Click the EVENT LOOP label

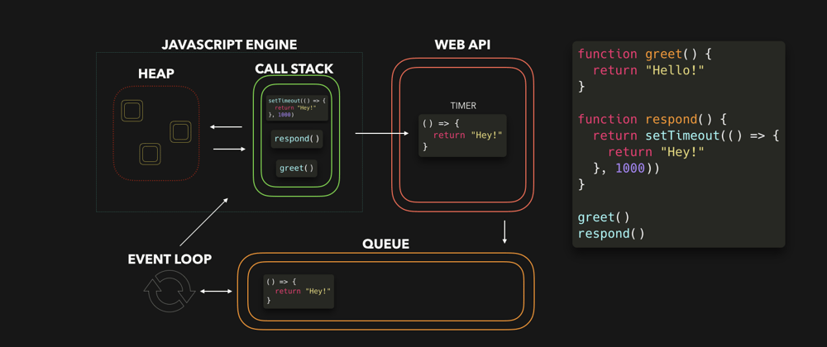[x=170, y=259]
